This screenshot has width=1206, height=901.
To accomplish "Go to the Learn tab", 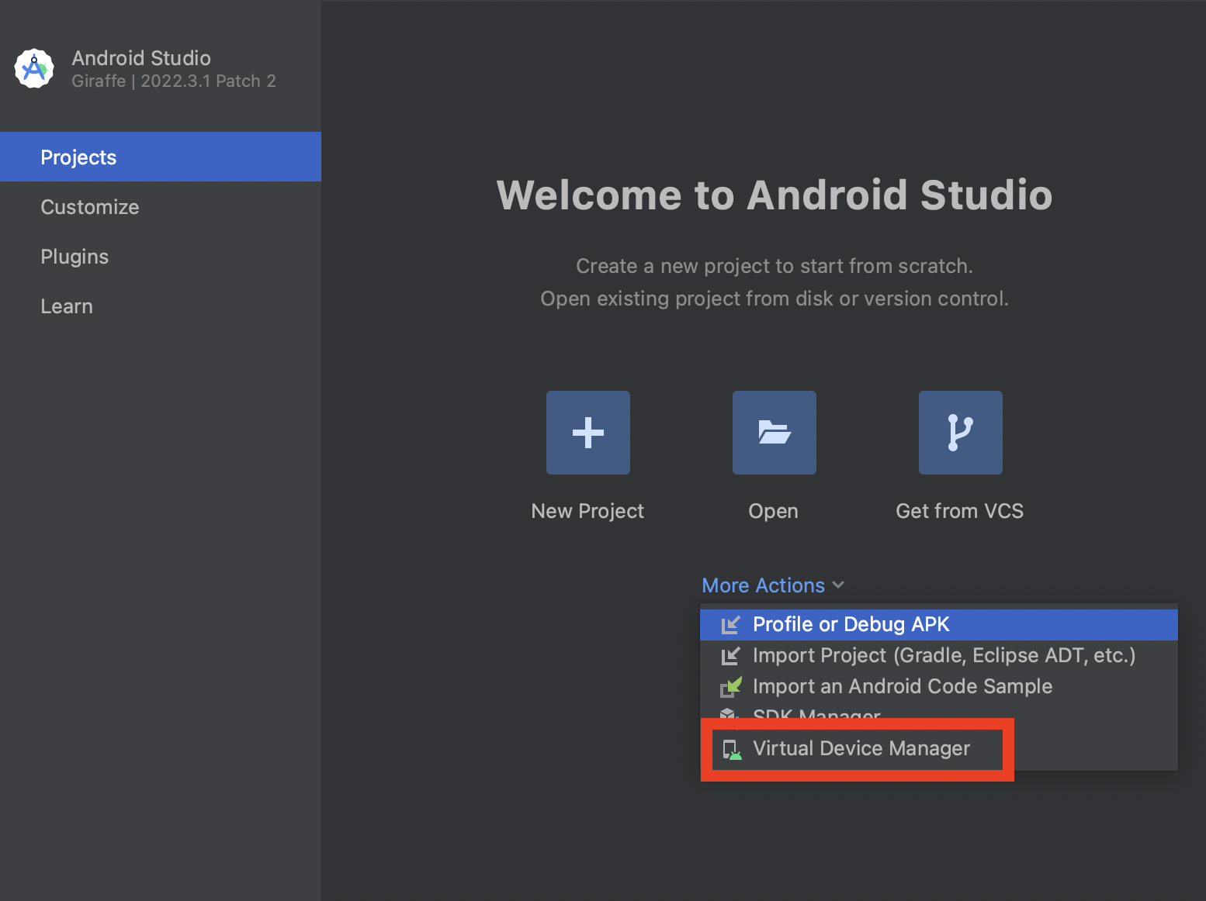I will click(161, 306).
